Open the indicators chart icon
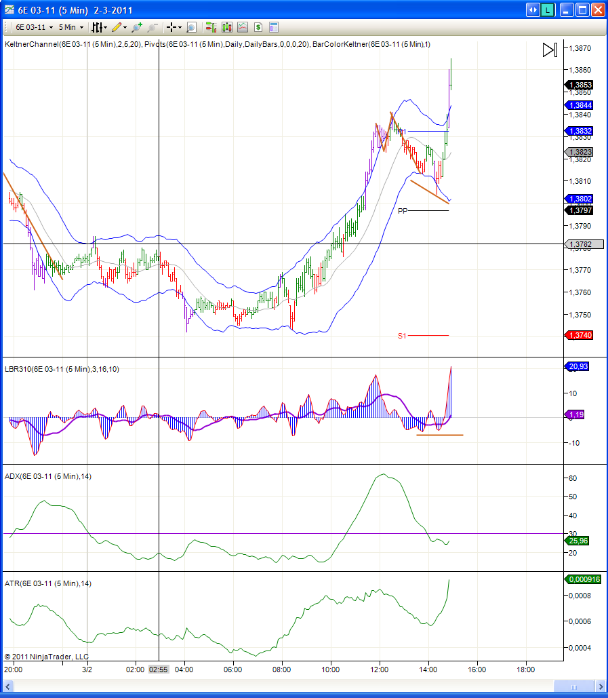608x698 pixels. coord(243,27)
